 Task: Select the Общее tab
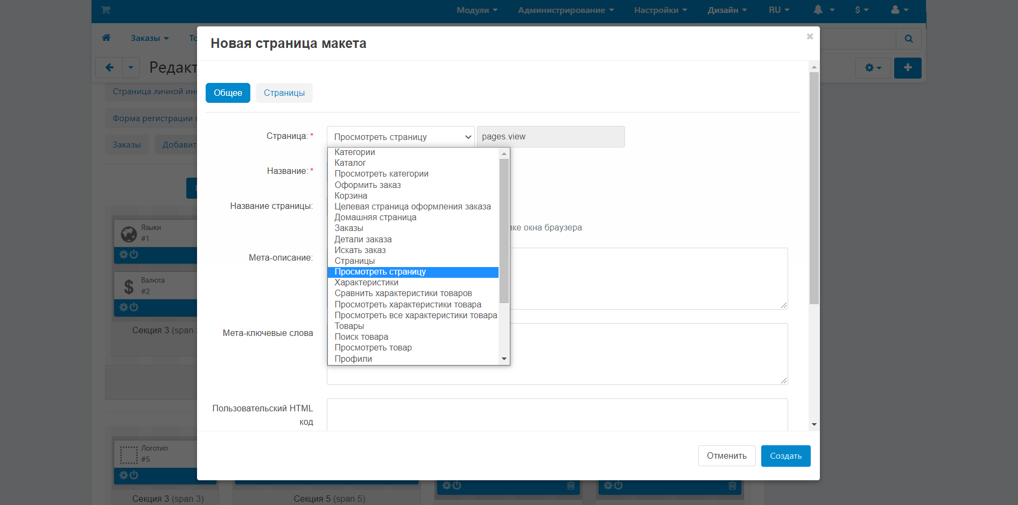pyautogui.click(x=228, y=93)
